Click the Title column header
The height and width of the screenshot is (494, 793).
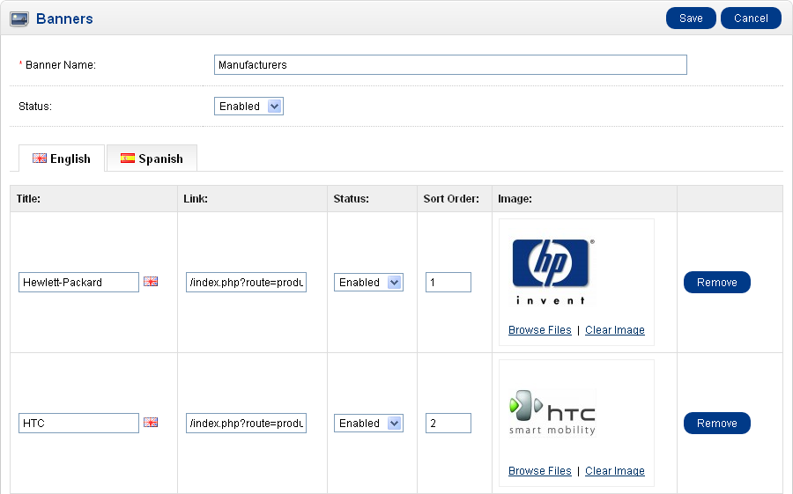28,199
